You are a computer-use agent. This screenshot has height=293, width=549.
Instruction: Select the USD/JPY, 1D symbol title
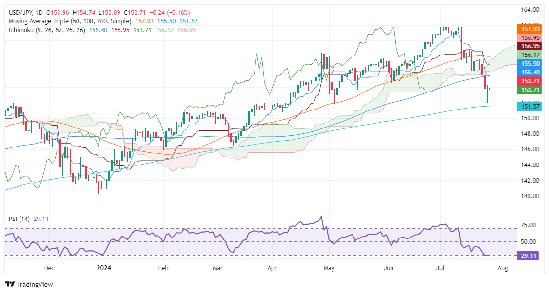[x=25, y=13]
